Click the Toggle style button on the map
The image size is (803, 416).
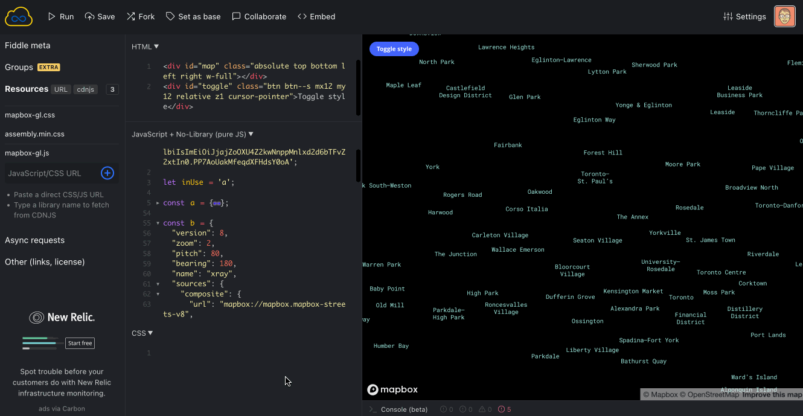click(394, 49)
